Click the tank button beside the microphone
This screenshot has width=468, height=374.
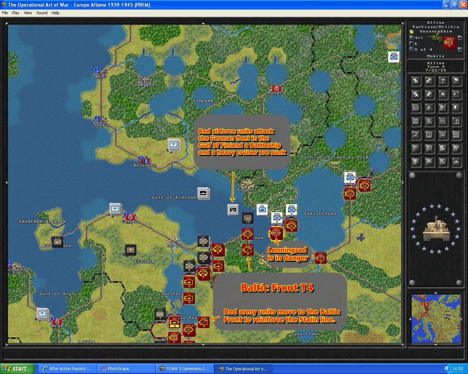click(x=429, y=162)
